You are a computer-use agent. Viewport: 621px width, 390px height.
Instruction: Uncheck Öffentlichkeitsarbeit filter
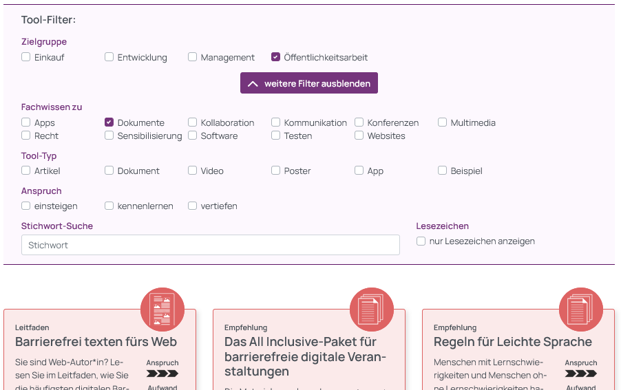[x=275, y=57]
